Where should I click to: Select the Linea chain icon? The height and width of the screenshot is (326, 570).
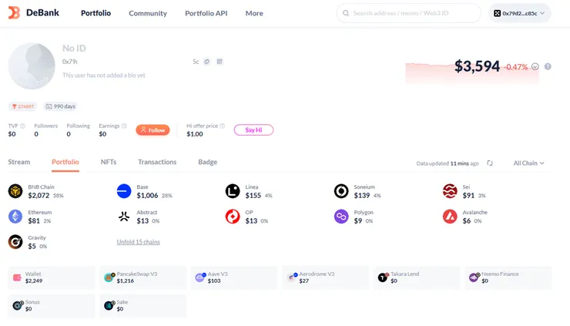(233, 191)
